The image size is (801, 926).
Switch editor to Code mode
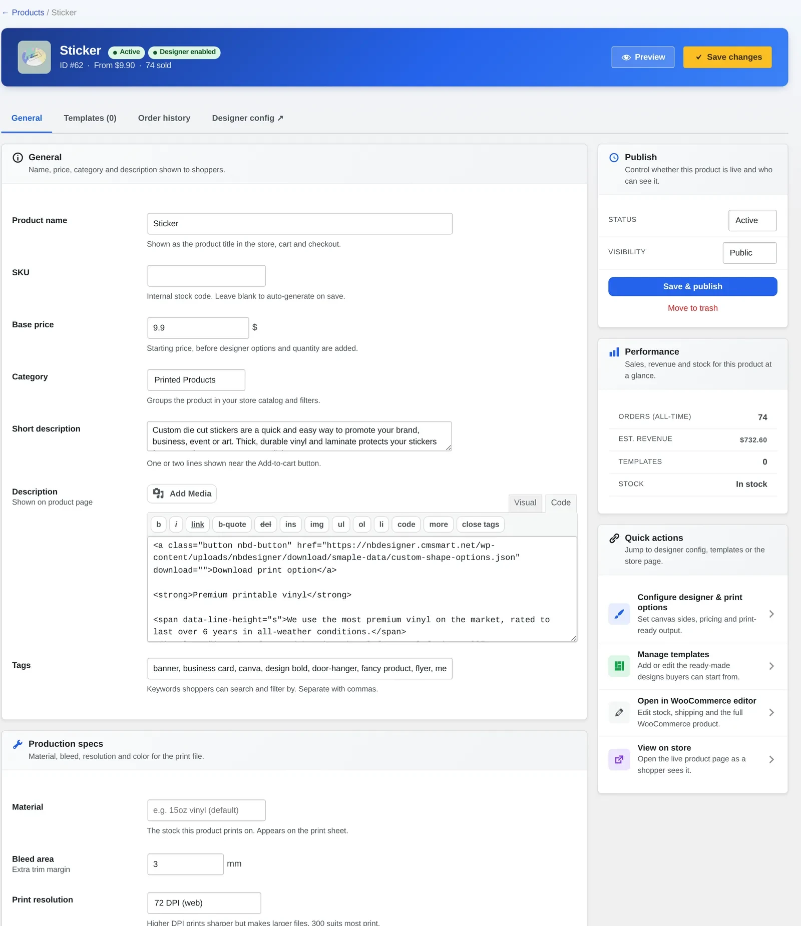(561, 503)
